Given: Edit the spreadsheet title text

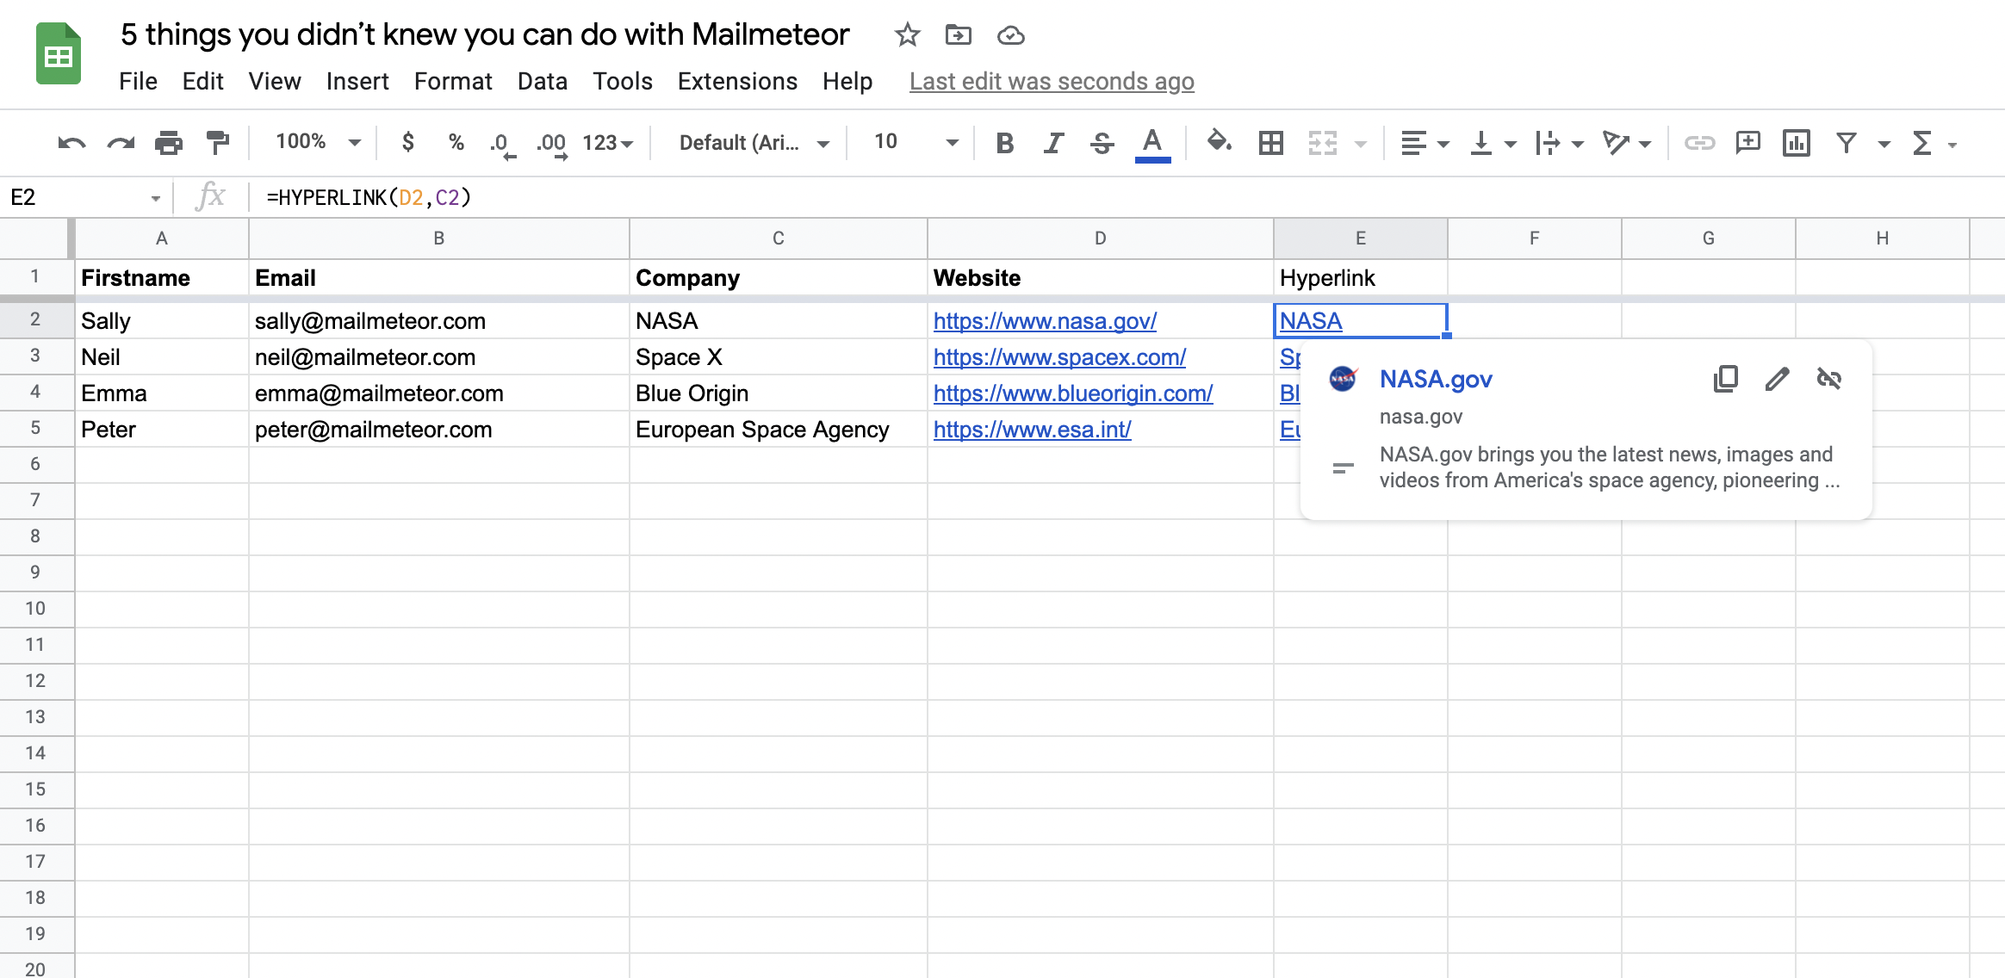Looking at the screenshot, I should coord(485,35).
